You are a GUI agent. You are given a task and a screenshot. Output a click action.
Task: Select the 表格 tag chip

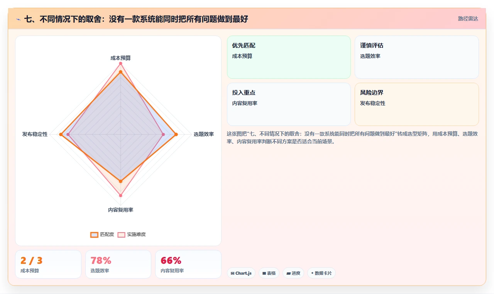point(269,273)
